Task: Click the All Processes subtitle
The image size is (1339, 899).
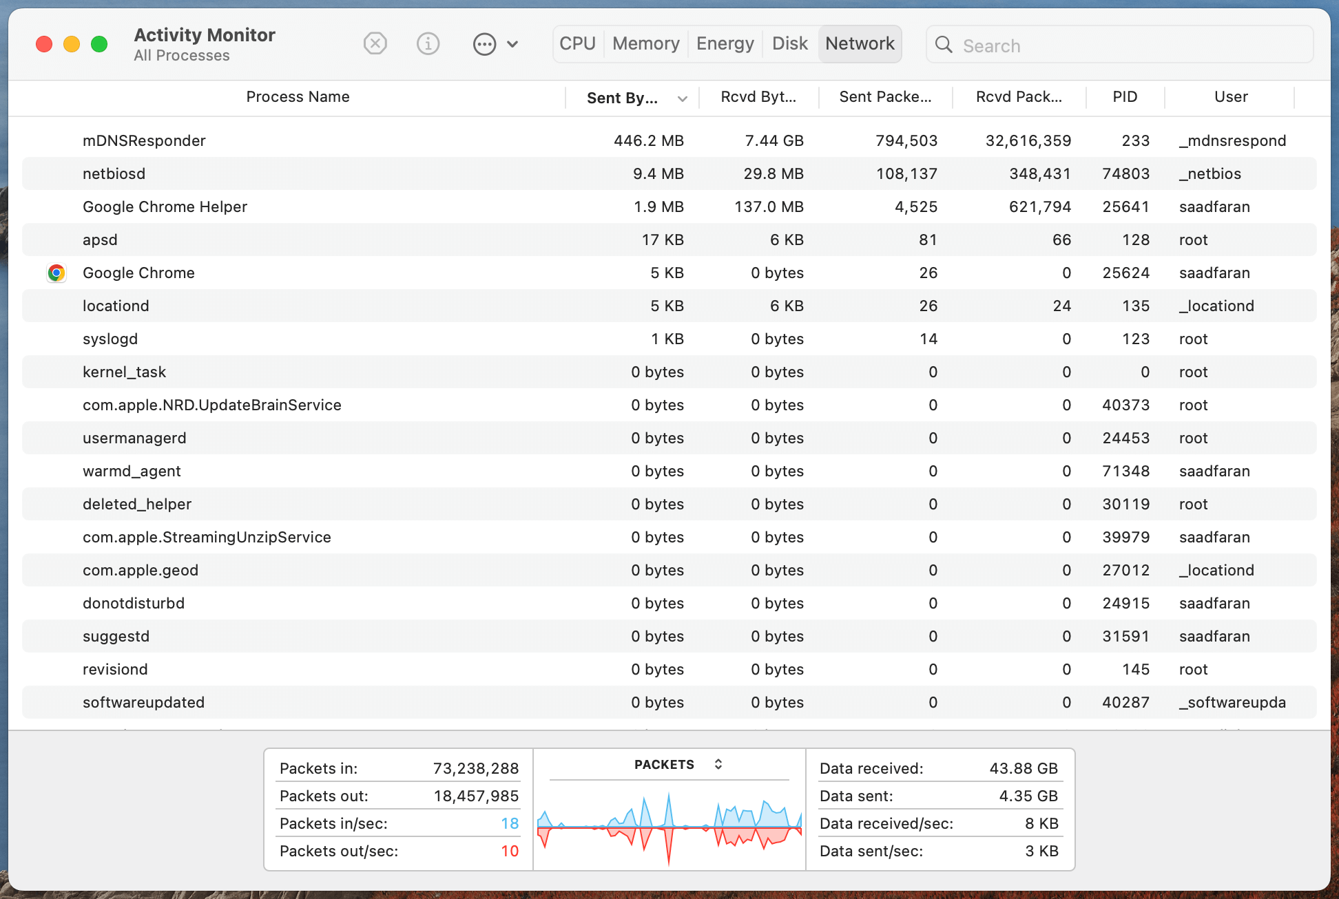Action: click(x=182, y=56)
